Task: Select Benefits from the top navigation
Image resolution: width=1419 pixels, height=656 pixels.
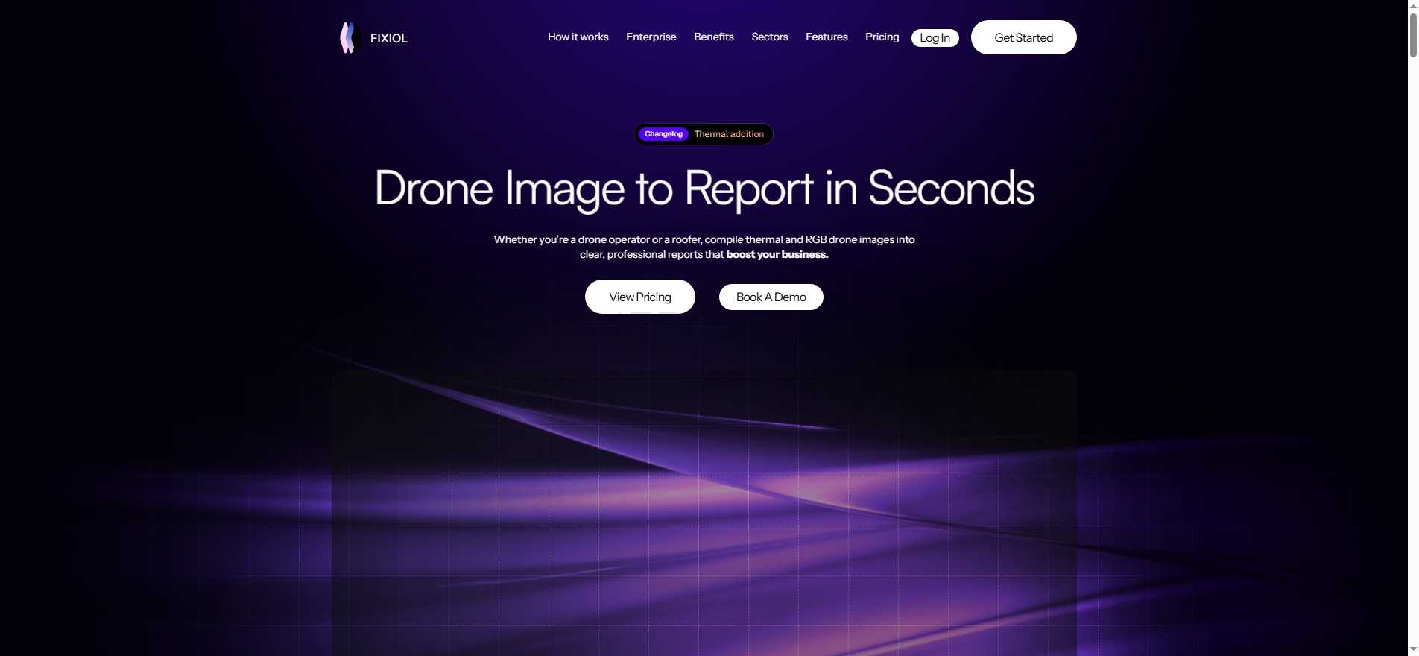Action: [x=713, y=37]
